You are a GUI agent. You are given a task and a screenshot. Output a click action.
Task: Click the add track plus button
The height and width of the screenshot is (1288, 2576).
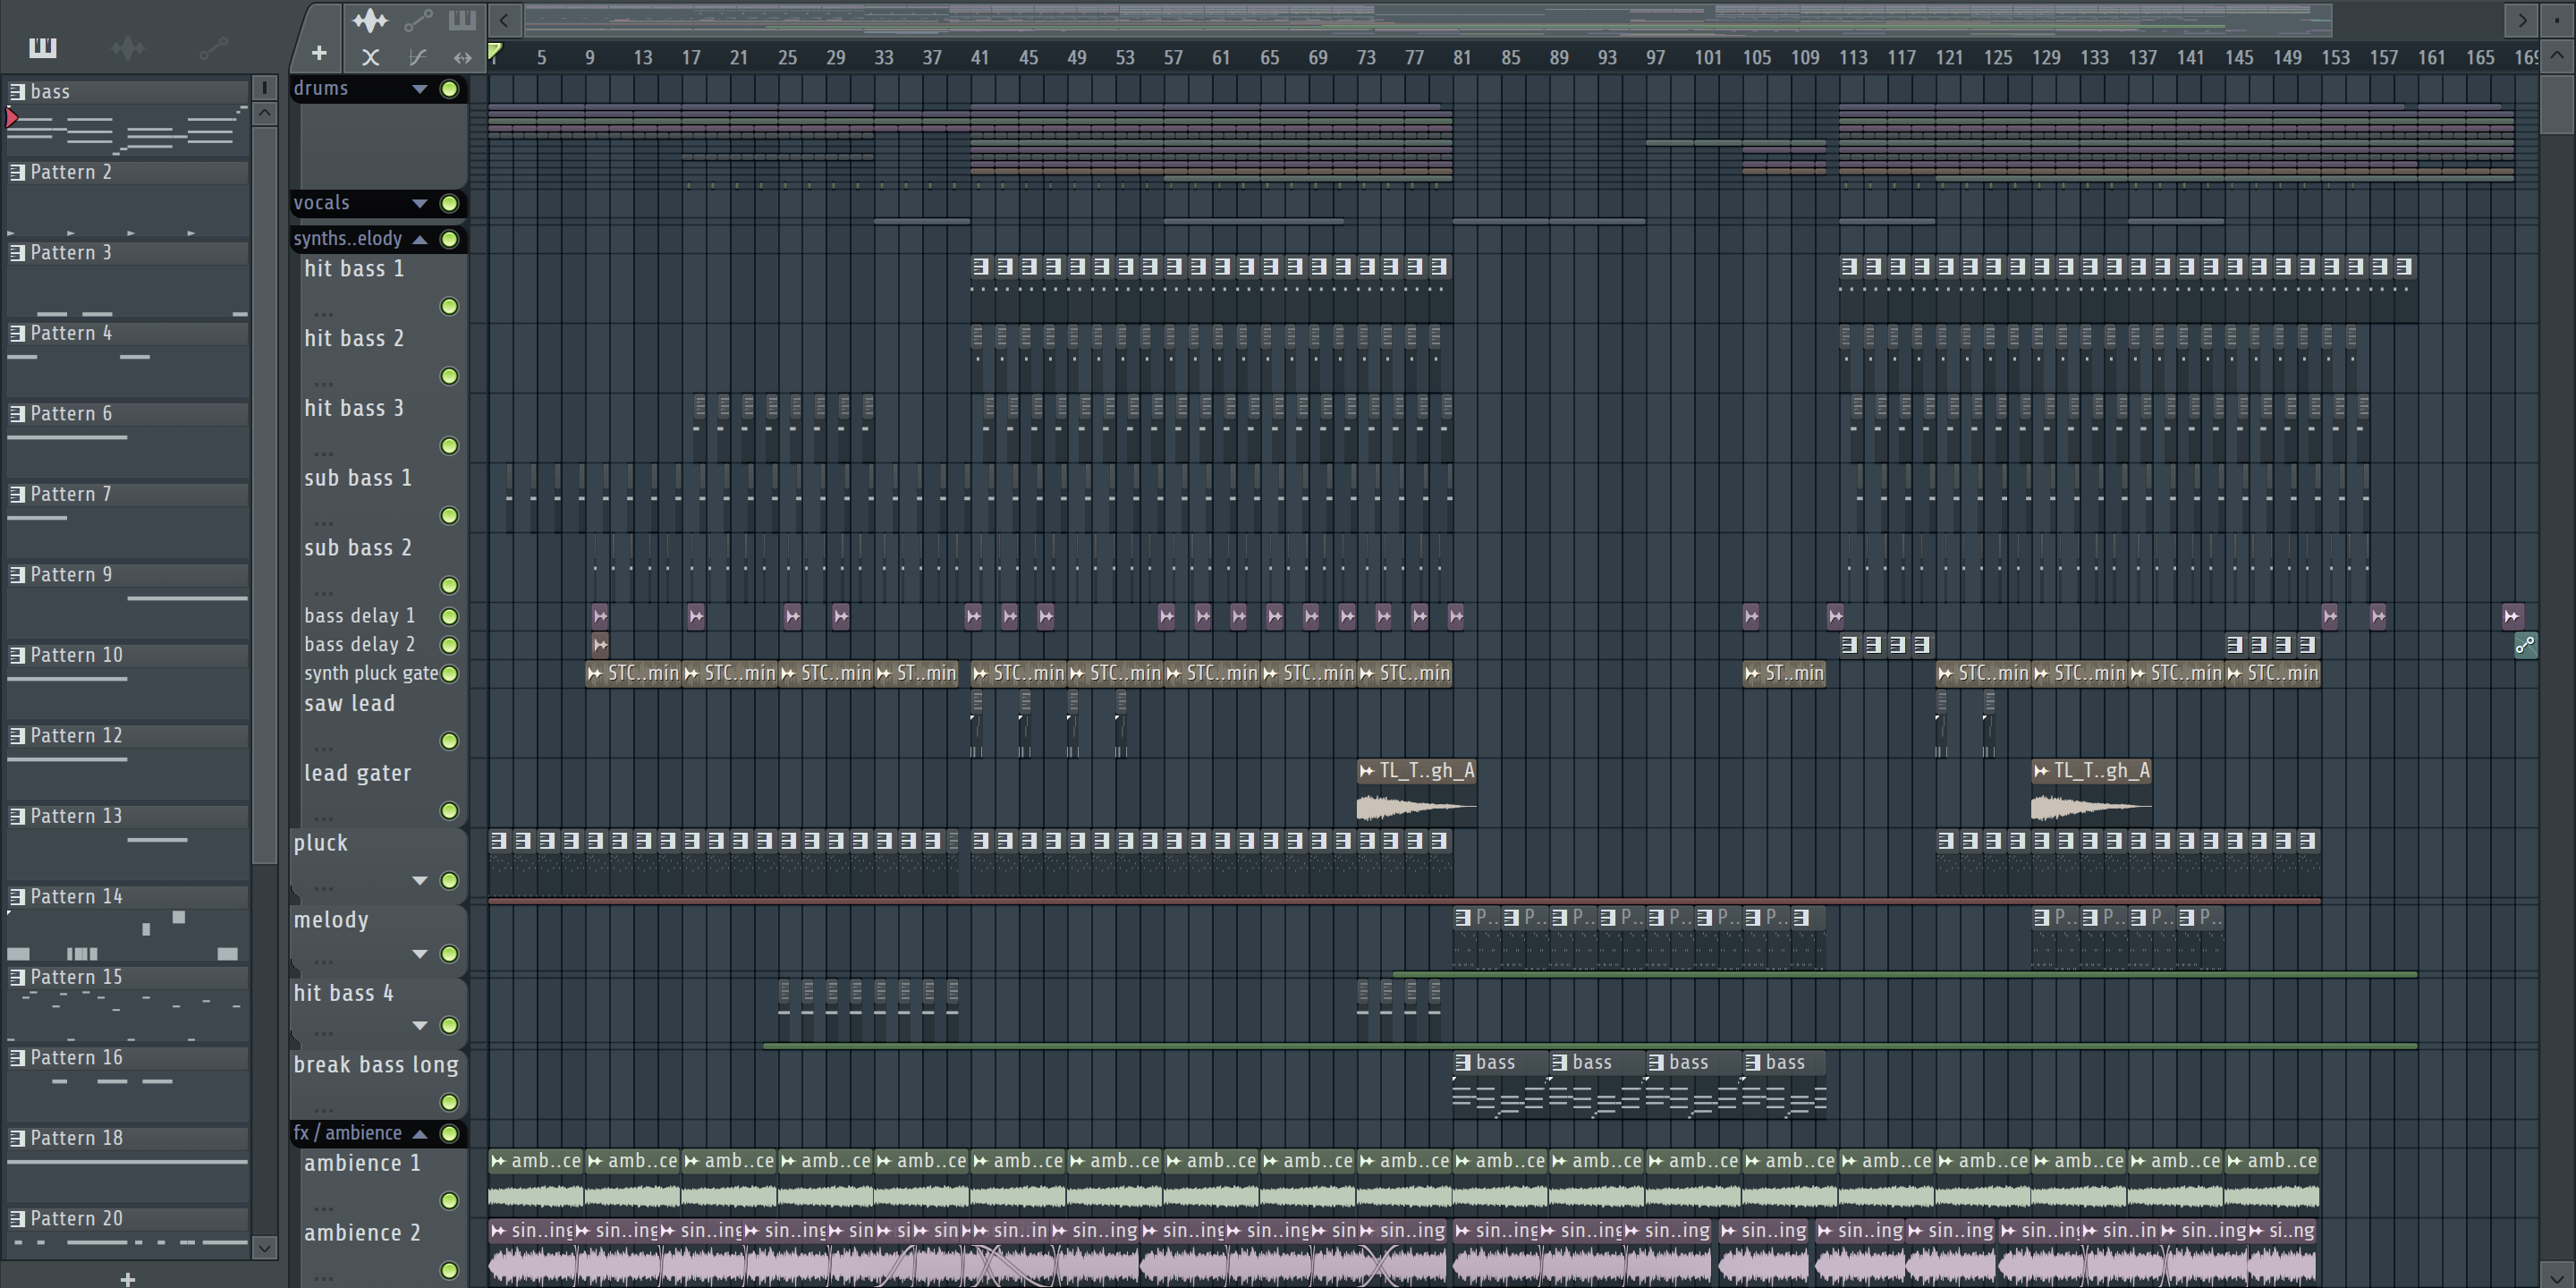coord(319,53)
